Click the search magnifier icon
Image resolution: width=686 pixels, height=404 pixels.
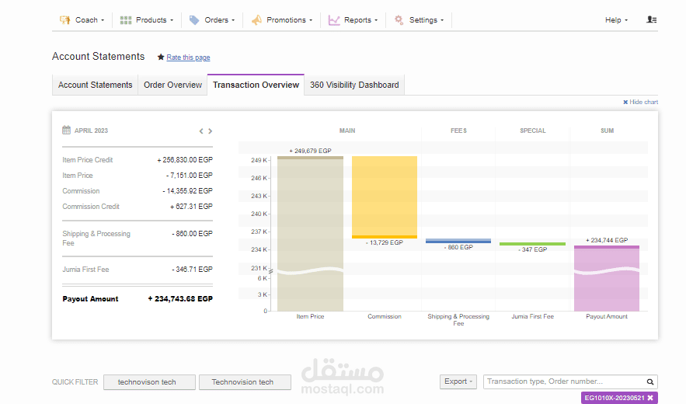pyautogui.click(x=650, y=381)
